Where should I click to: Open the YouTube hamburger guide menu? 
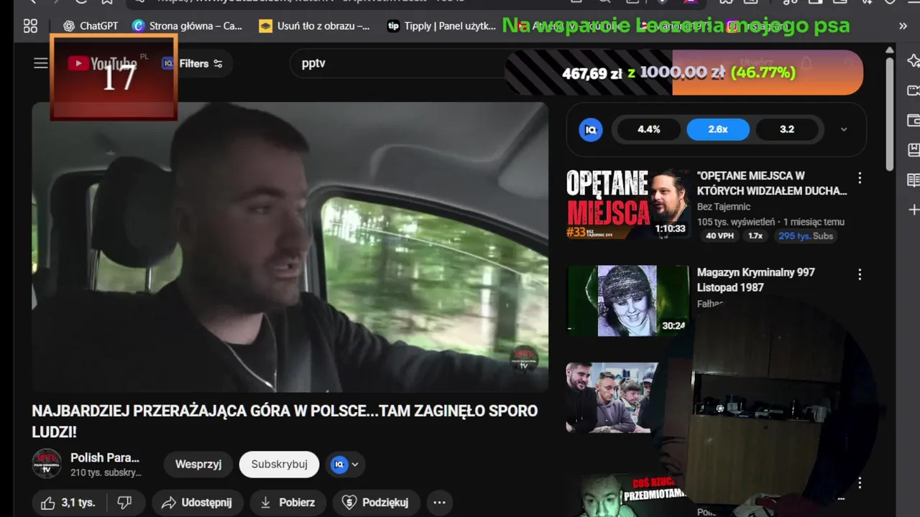coord(41,63)
